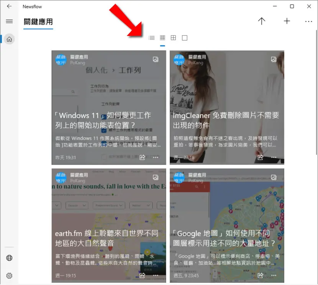
Task: Share the earth.fm article
Action: 142,275
